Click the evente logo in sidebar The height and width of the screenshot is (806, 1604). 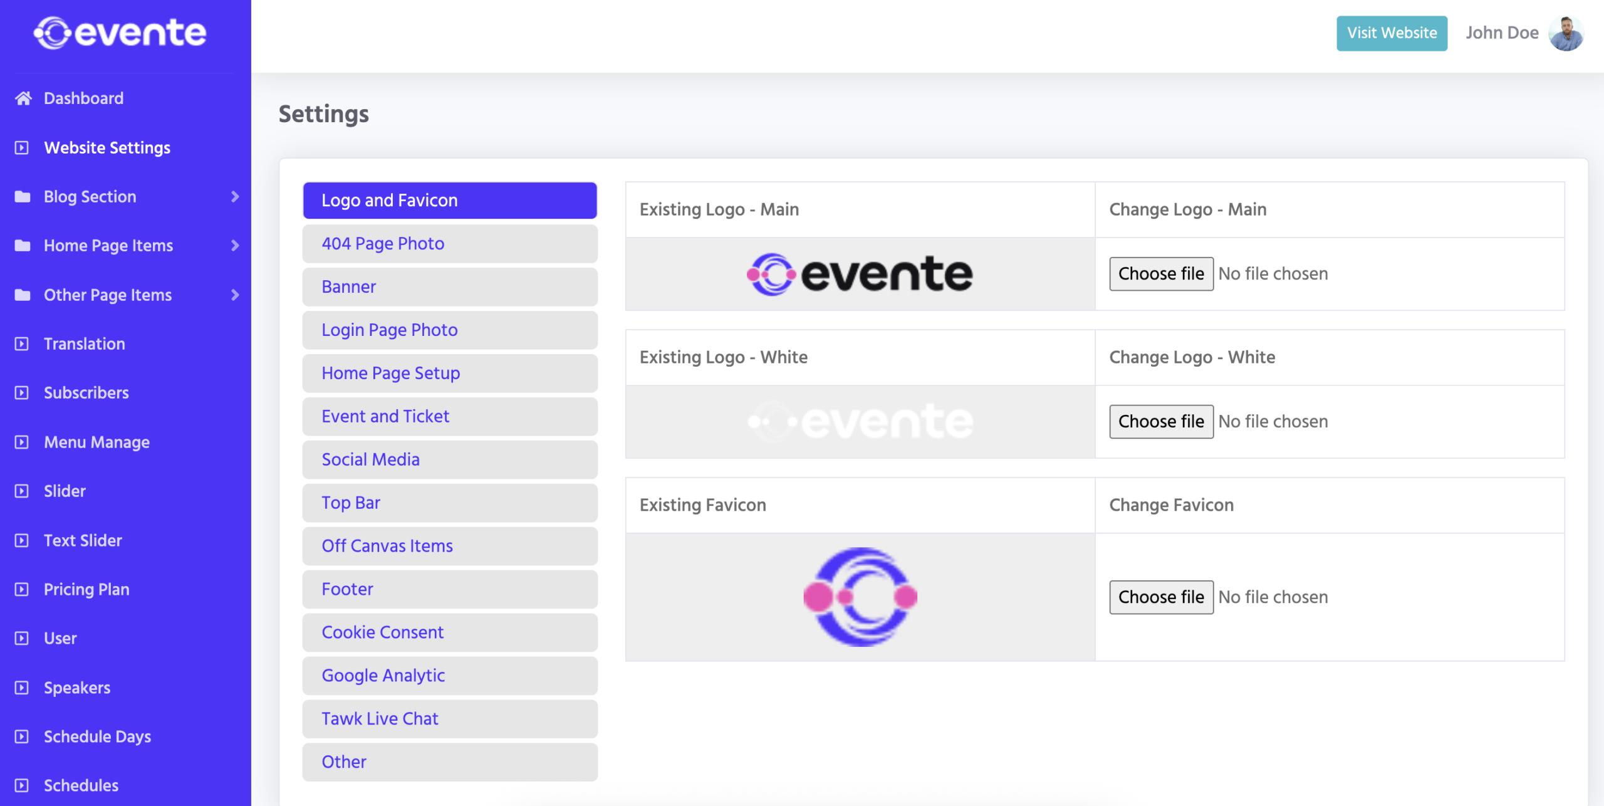tap(120, 33)
